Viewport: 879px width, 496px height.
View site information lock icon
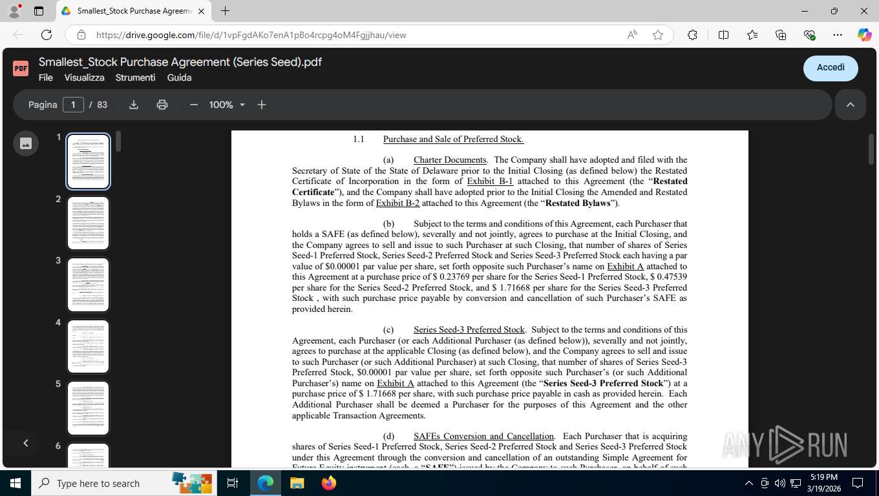pos(81,35)
